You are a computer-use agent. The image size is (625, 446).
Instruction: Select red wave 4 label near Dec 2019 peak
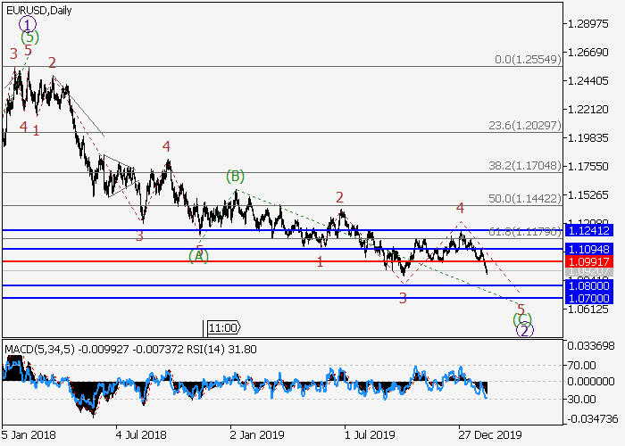coord(461,209)
